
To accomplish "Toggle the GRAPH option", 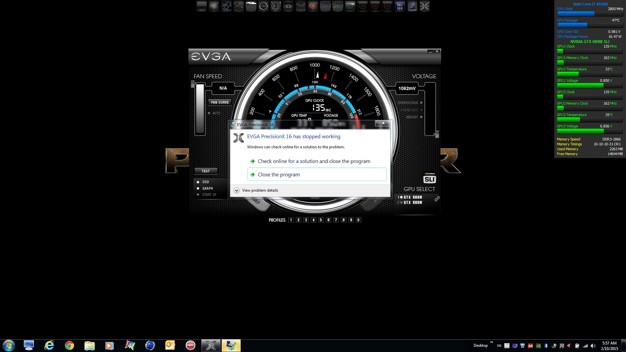I will (x=205, y=188).
